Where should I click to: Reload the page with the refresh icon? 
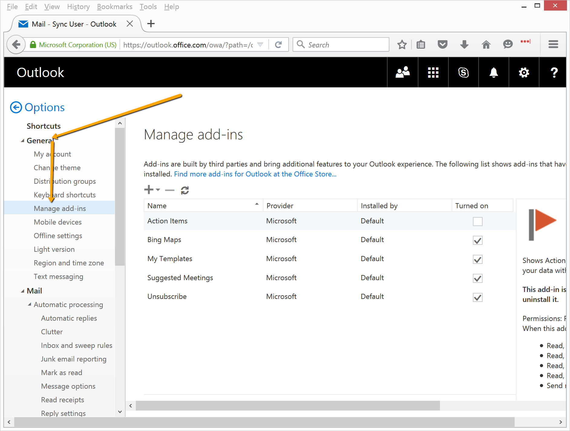(278, 45)
